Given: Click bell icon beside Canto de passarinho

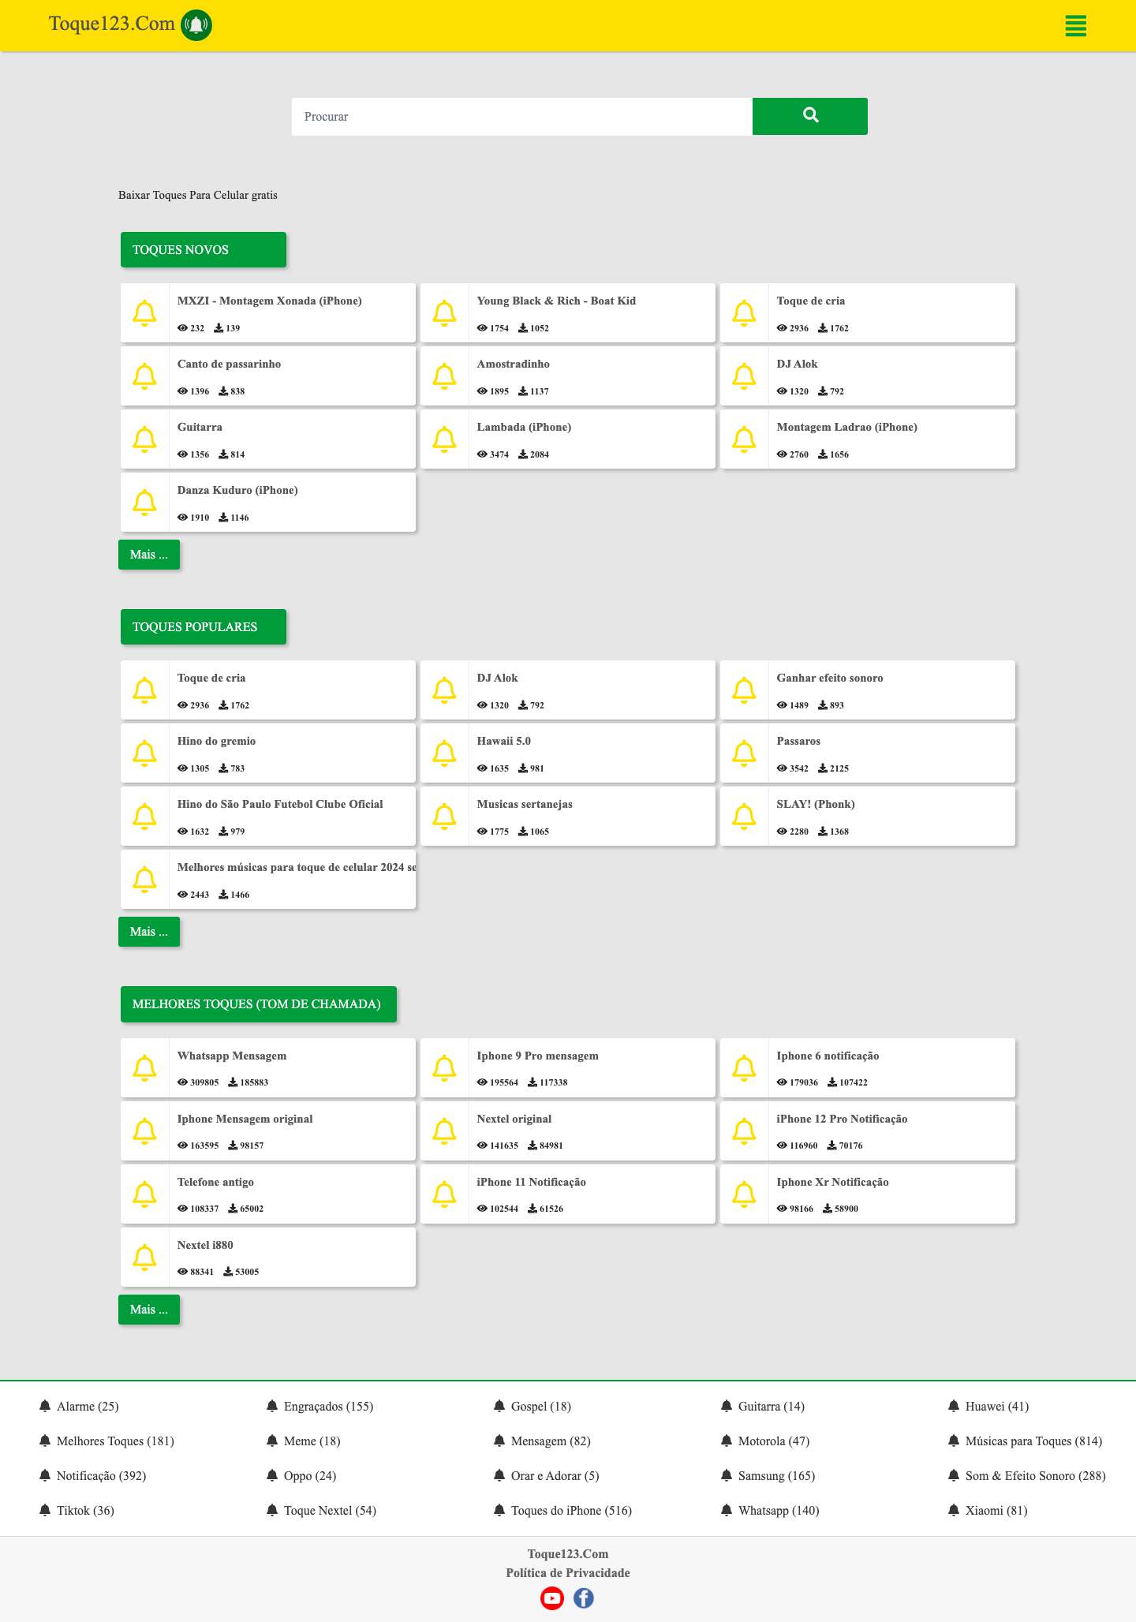Looking at the screenshot, I should (144, 376).
